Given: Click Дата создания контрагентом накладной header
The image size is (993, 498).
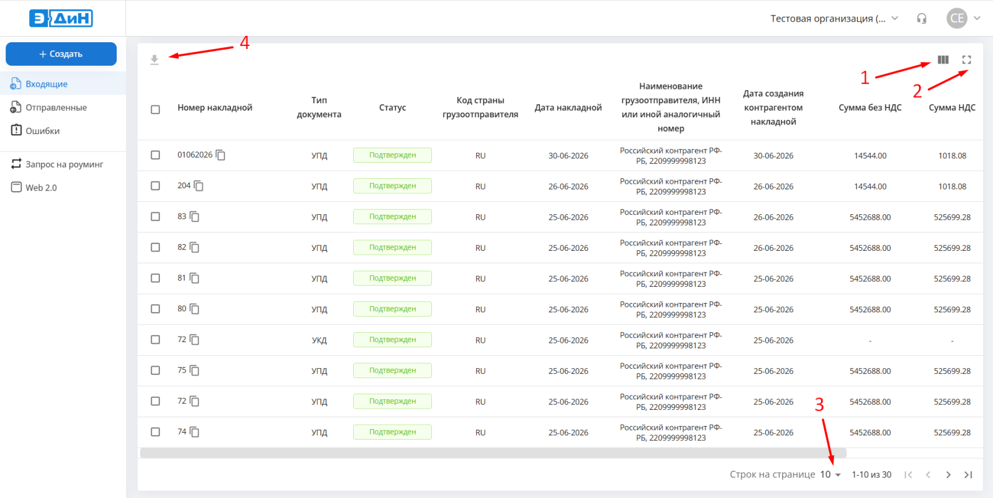Looking at the screenshot, I should tap(773, 107).
